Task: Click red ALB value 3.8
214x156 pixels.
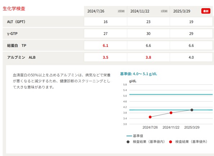Action: (148, 58)
